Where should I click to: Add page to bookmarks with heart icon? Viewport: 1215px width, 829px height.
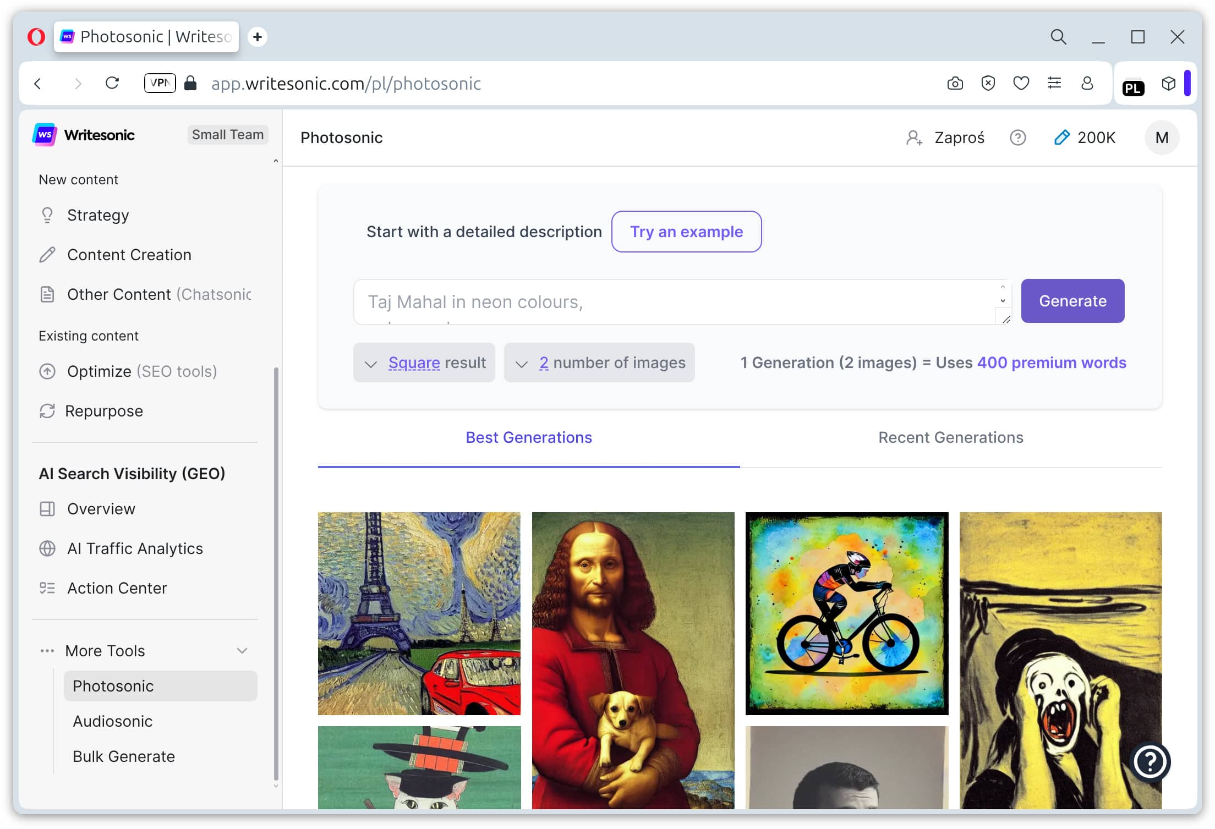[x=1021, y=84]
